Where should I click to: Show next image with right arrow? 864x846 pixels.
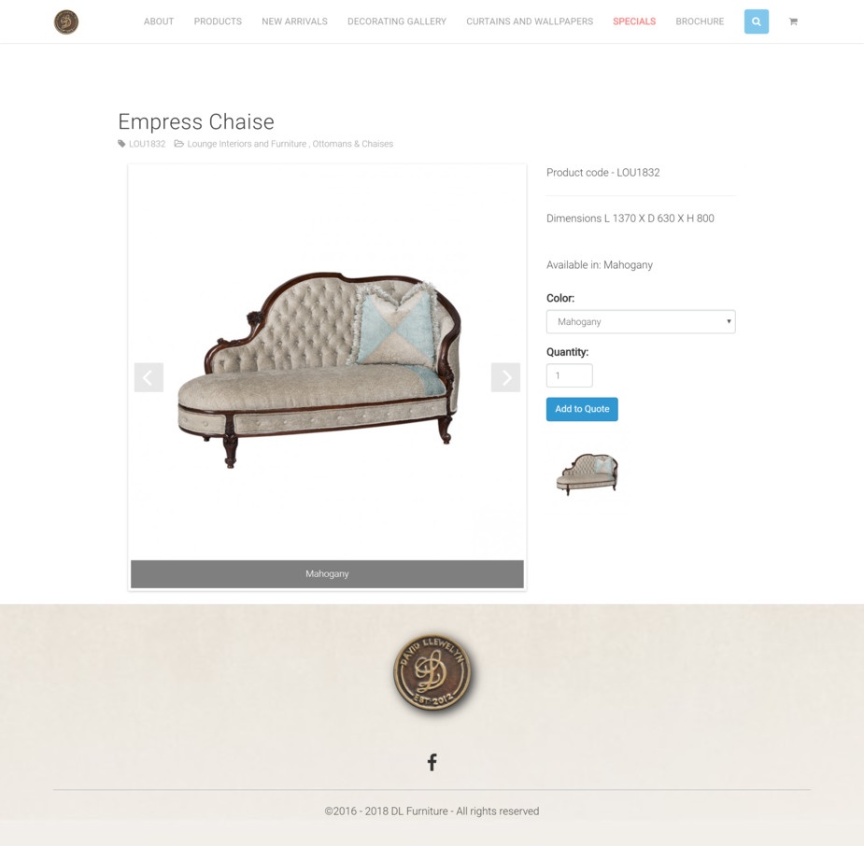[x=505, y=377]
